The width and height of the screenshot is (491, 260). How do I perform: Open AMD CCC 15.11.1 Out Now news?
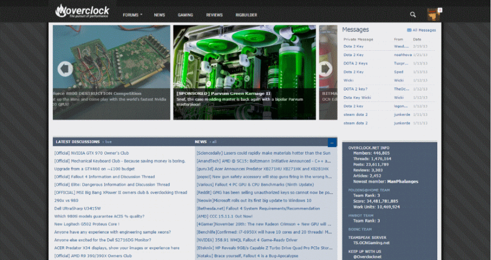224,216
